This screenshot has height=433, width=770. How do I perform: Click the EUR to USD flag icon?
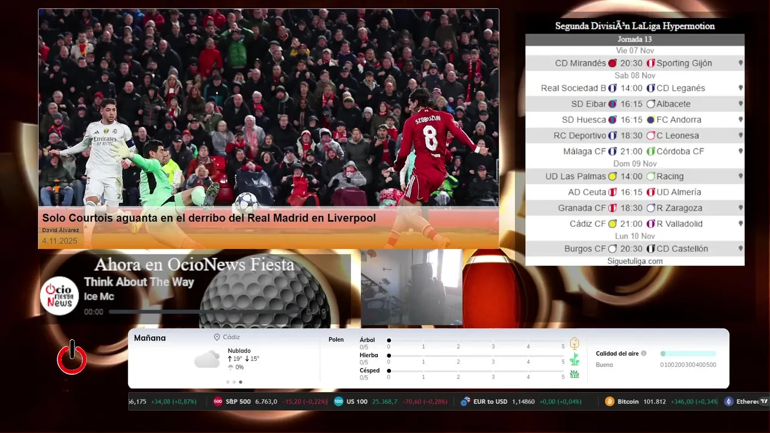[x=465, y=402]
